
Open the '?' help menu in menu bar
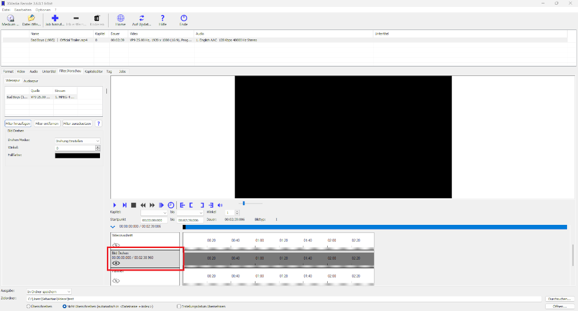(x=55, y=10)
